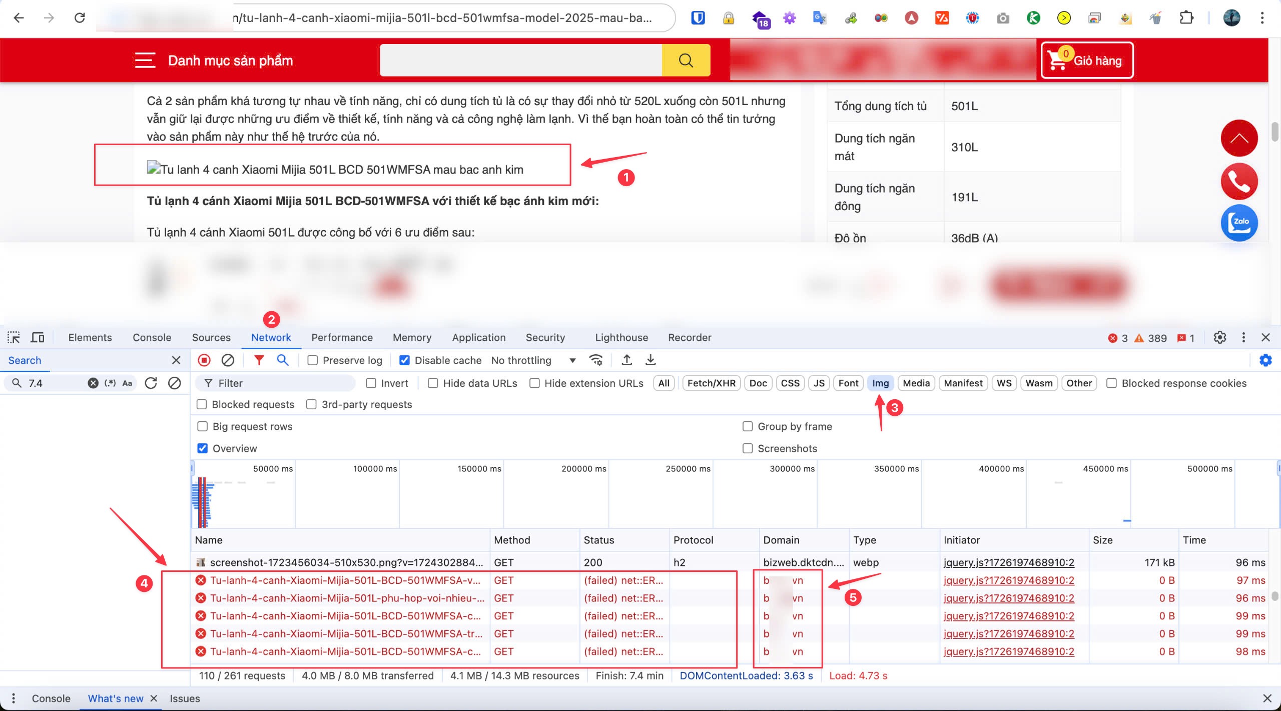Screen dimensions: 1281x711
Task: Click the import HAR upload icon
Action: coord(626,360)
